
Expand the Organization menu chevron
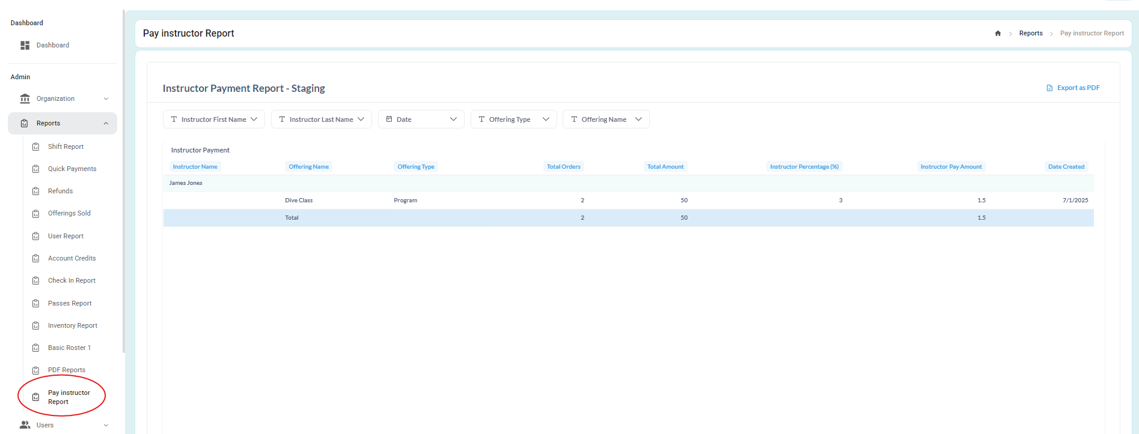(x=106, y=98)
